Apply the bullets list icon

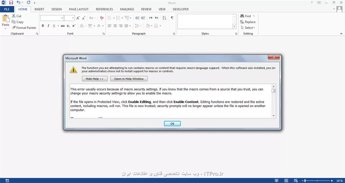(109, 18)
